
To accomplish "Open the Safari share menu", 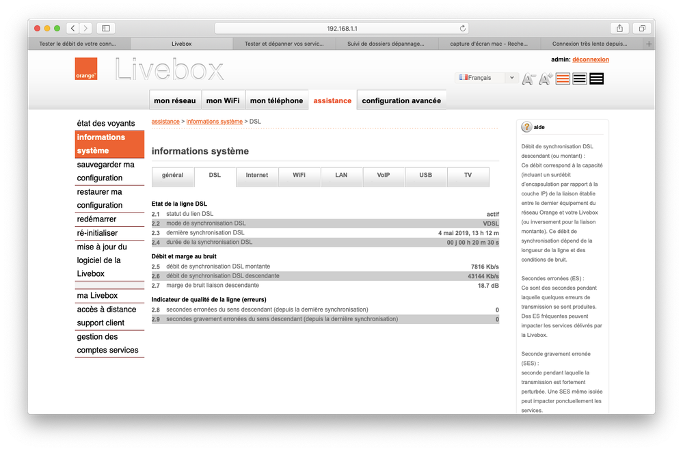I will pyautogui.click(x=619, y=28).
